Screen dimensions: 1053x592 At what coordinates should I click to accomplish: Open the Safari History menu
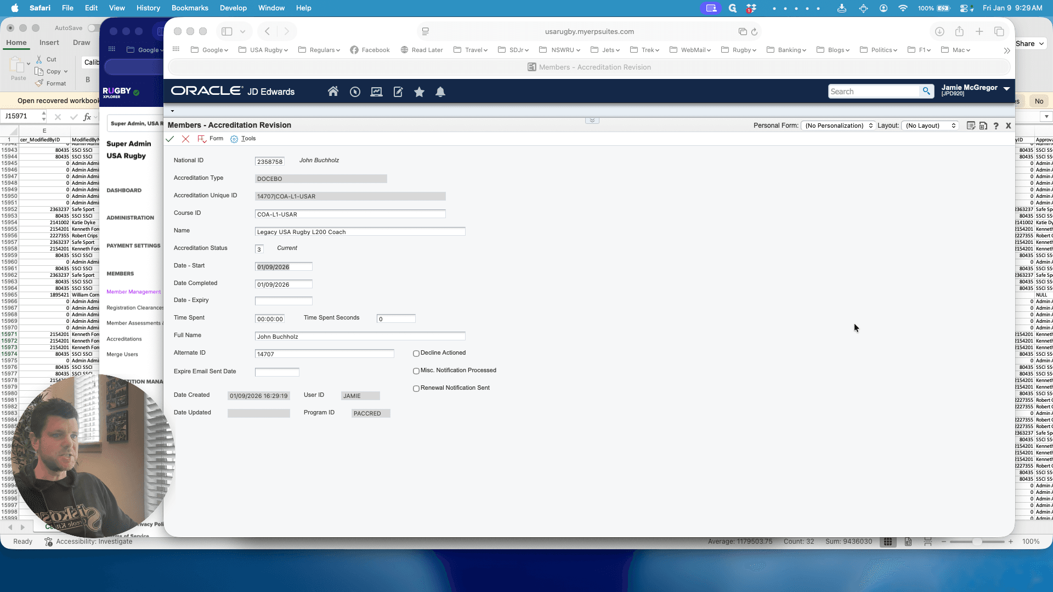(148, 8)
